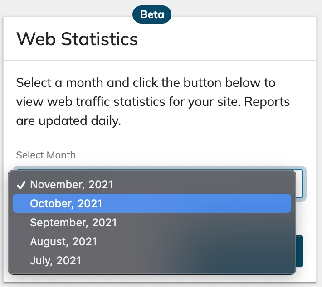Pick August, 2021 from the month options

(63, 242)
